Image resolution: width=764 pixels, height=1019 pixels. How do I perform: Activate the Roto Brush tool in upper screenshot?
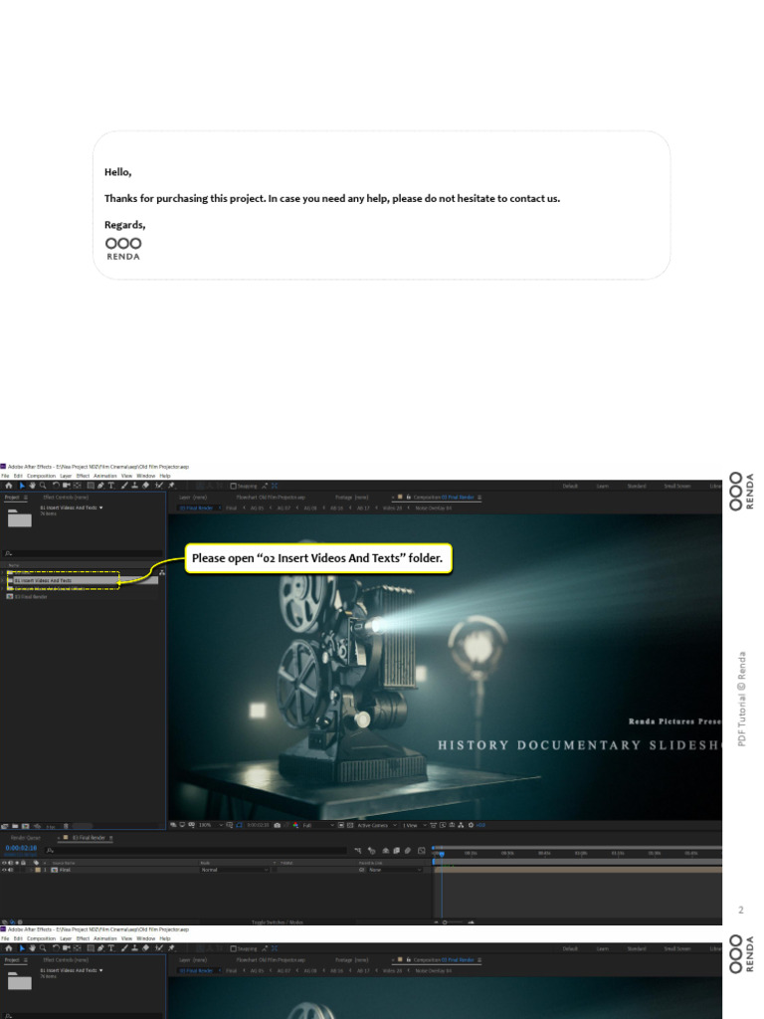click(159, 486)
